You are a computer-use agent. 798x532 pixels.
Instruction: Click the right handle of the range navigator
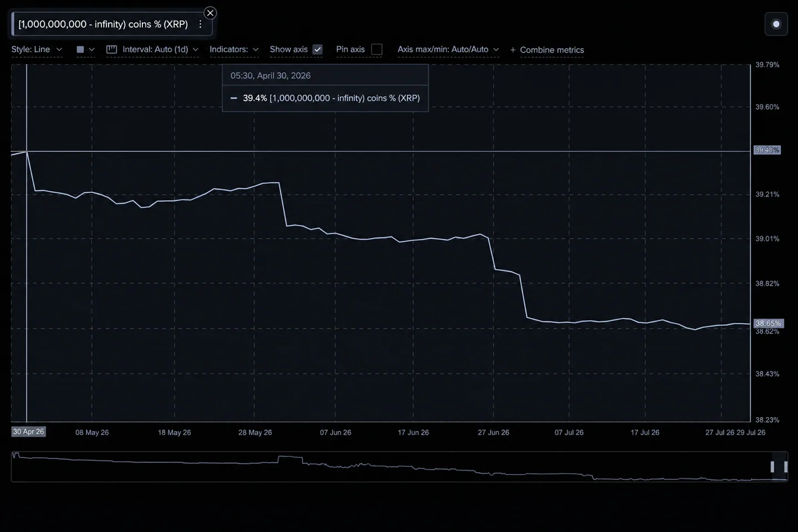click(x=785, y=467)
